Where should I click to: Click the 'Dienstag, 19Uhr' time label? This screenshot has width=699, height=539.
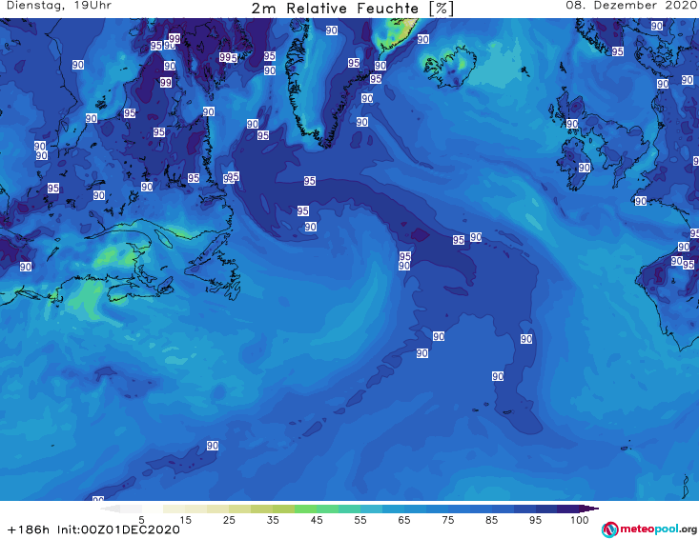(59, 6)
